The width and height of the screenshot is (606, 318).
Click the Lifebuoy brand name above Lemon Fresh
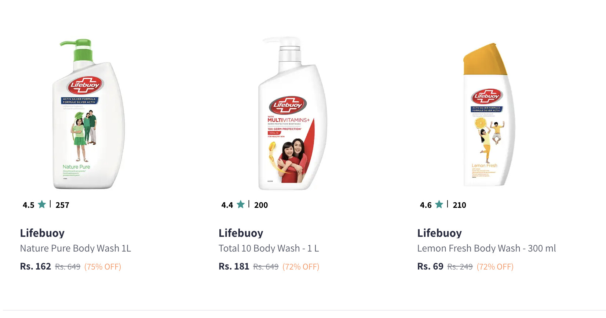439,233
